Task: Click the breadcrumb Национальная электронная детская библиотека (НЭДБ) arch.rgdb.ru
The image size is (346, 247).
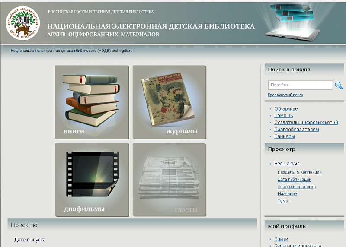Action: (71, 51)
